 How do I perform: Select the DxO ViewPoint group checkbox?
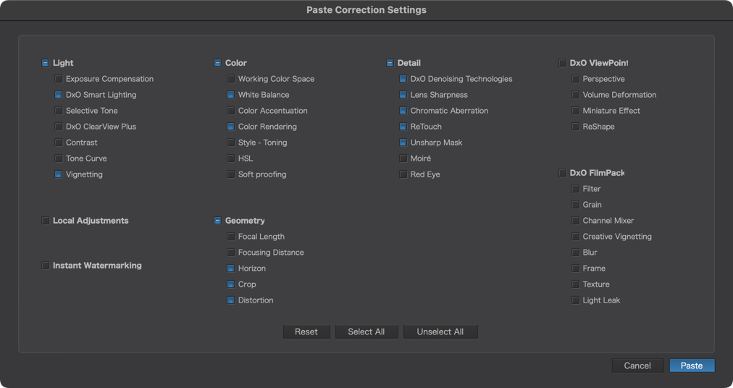tap(562, 63)
